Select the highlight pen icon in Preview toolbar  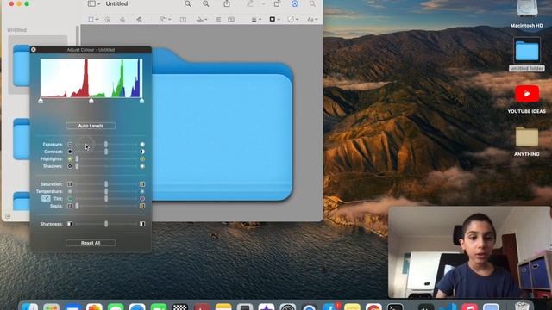[x=250, y=3]
